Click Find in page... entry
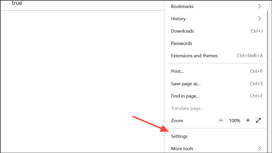272x153 pixels. (185, 96)
